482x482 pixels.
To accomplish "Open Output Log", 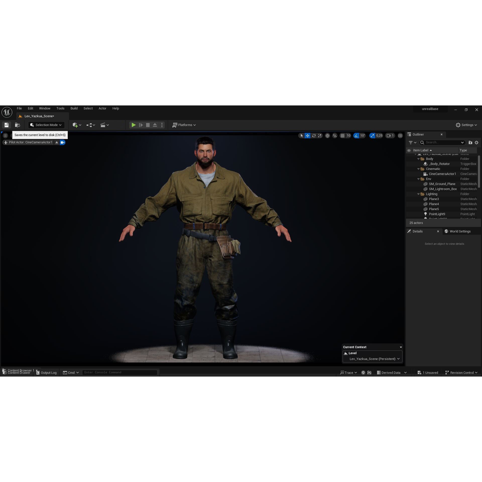I will (x=46, y=373).
